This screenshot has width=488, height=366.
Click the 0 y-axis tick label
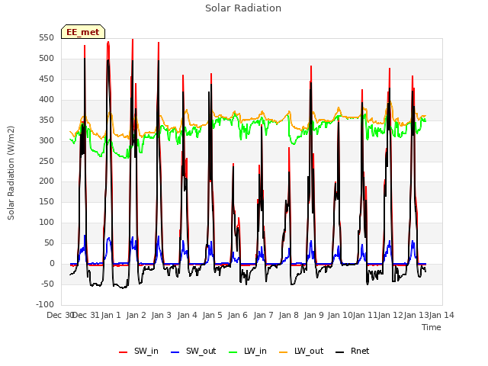click(x=52, y=263)
